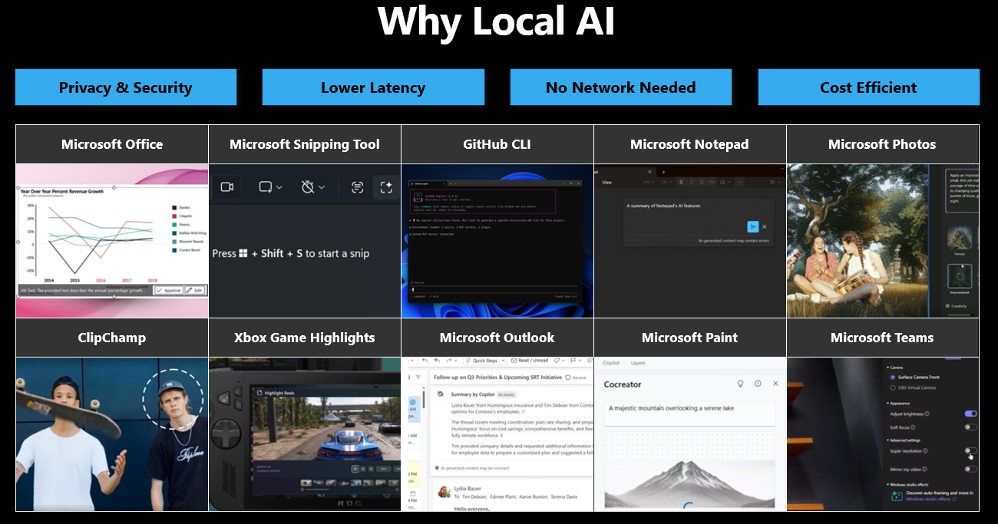Viewport: 998px width, 524px height.
Task: Toggle Mirror my video switch in Teams
Action: tap(970, 469)
